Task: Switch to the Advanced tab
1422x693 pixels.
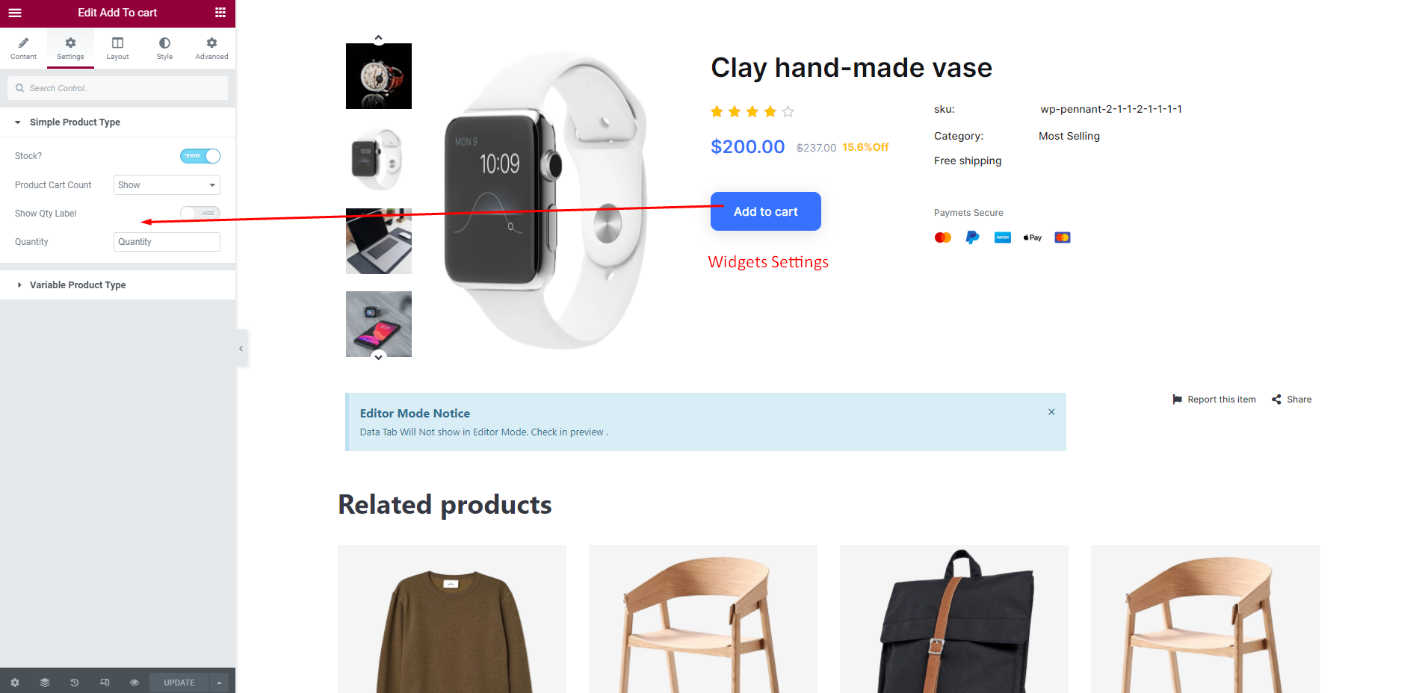Action: 211,49
